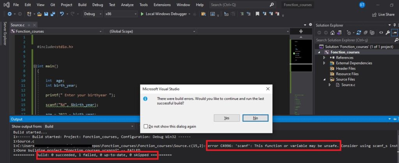Click the Comment out selected lines icon
The image size is (399, 163).
point(242,14)
